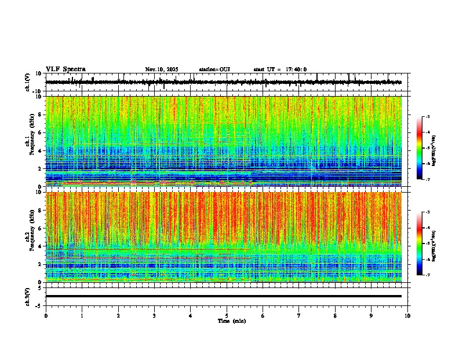Click the ch.1 voltage waveform trace
This screenshot has width=459, height=354.
(224, 82)
